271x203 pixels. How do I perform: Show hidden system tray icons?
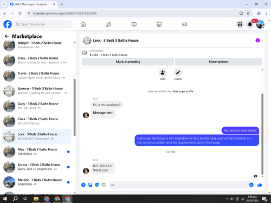pos(227,199)
